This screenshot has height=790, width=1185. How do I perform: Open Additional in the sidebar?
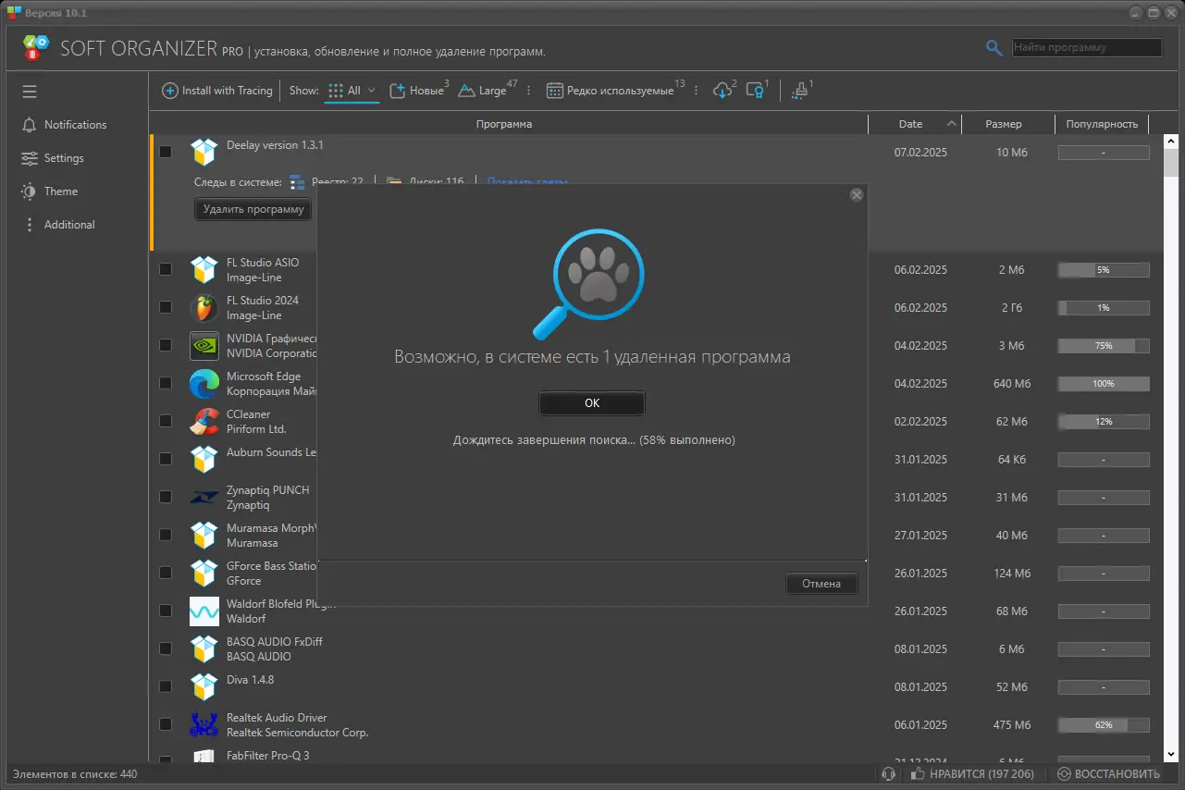pos(59,225)
